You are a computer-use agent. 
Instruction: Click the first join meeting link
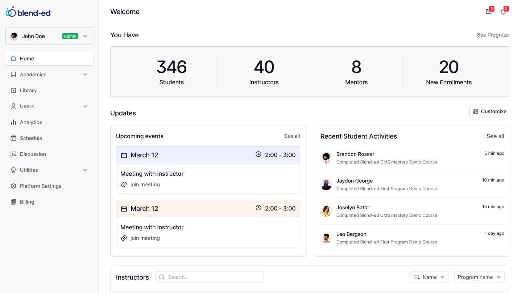[145, 184]
